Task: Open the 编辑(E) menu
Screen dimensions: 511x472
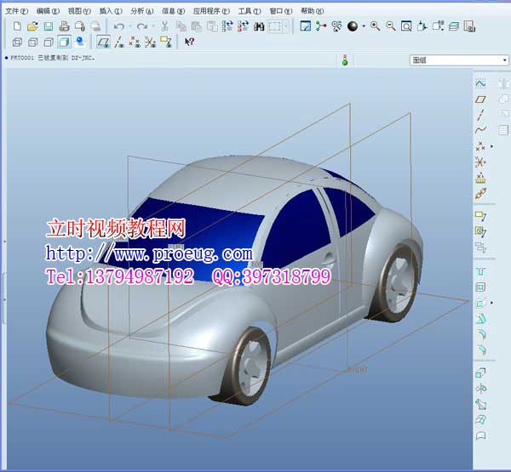Action: click(48, 11)
